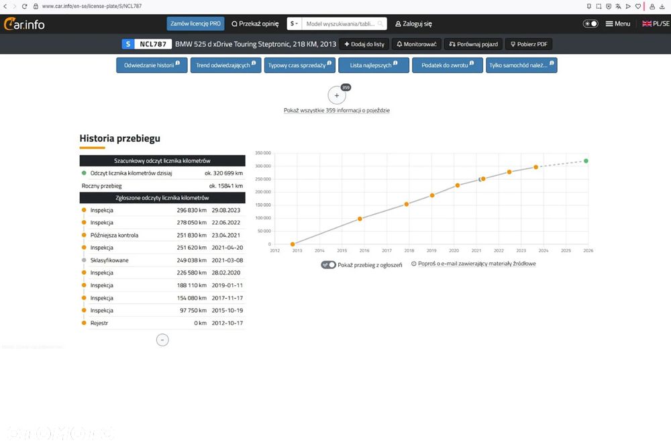671x447 pixels.
Task: Select the Późniejsza kontrola 251 830 km row
Action: pyautogui.click(x=162, y=235)
